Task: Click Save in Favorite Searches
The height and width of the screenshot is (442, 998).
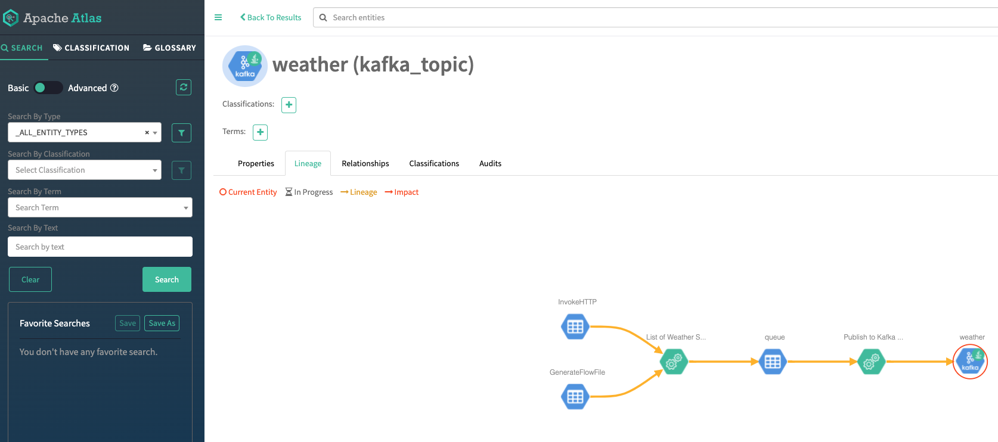Action: (128, 323)
